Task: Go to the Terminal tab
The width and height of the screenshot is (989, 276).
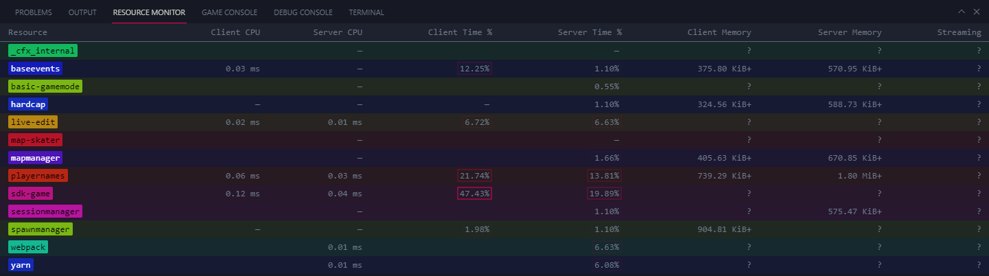Action: click(x=366, y=12)
